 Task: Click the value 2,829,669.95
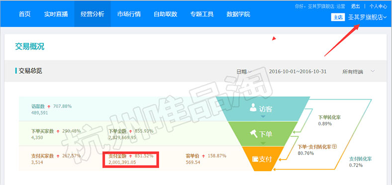[x=122, y=137]
